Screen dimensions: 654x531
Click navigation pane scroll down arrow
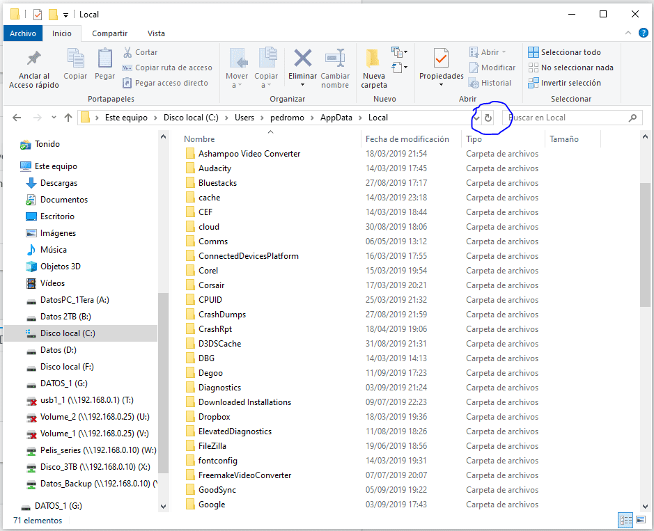tap(164, 507)
